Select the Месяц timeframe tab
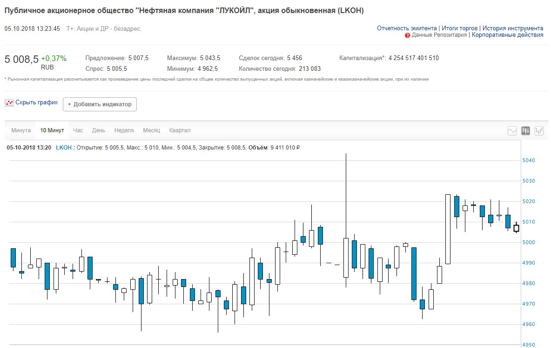Viewport: 551px width, 348px height. [x=151, y=130]
